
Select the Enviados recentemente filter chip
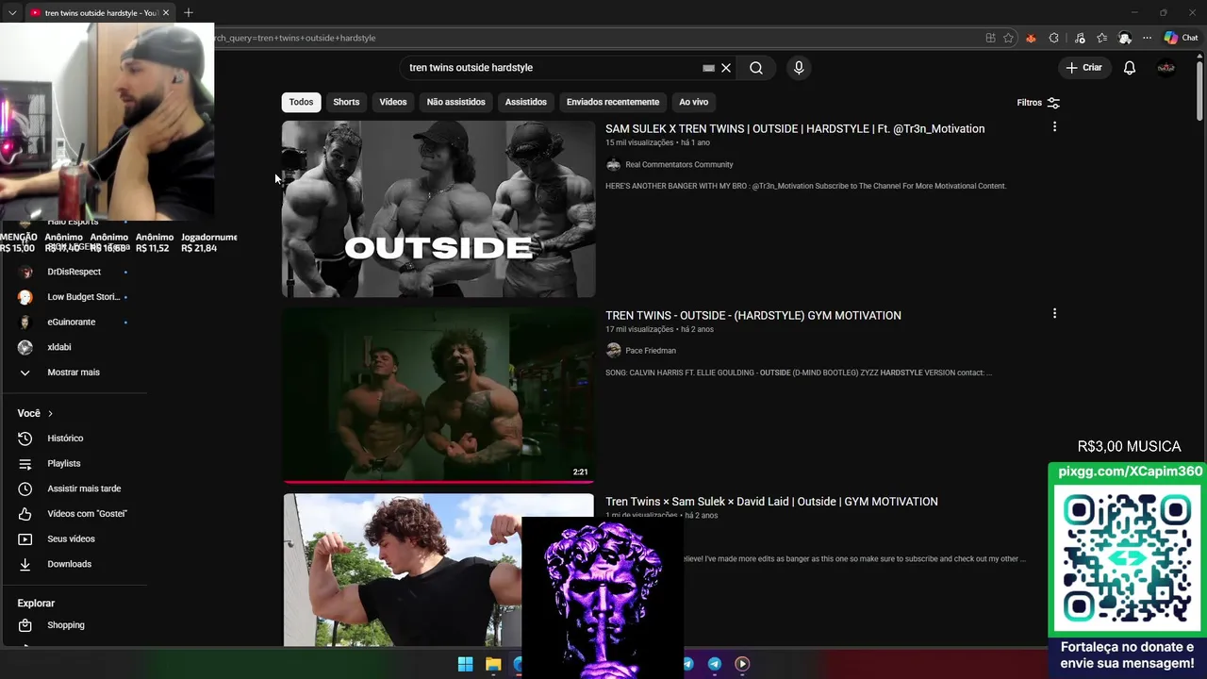613,102
